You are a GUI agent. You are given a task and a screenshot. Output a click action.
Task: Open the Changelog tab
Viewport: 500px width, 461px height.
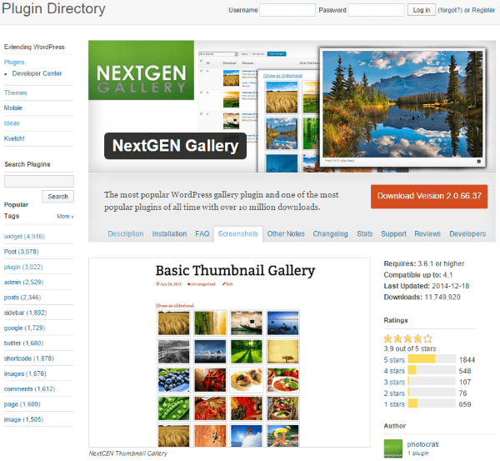332,234
